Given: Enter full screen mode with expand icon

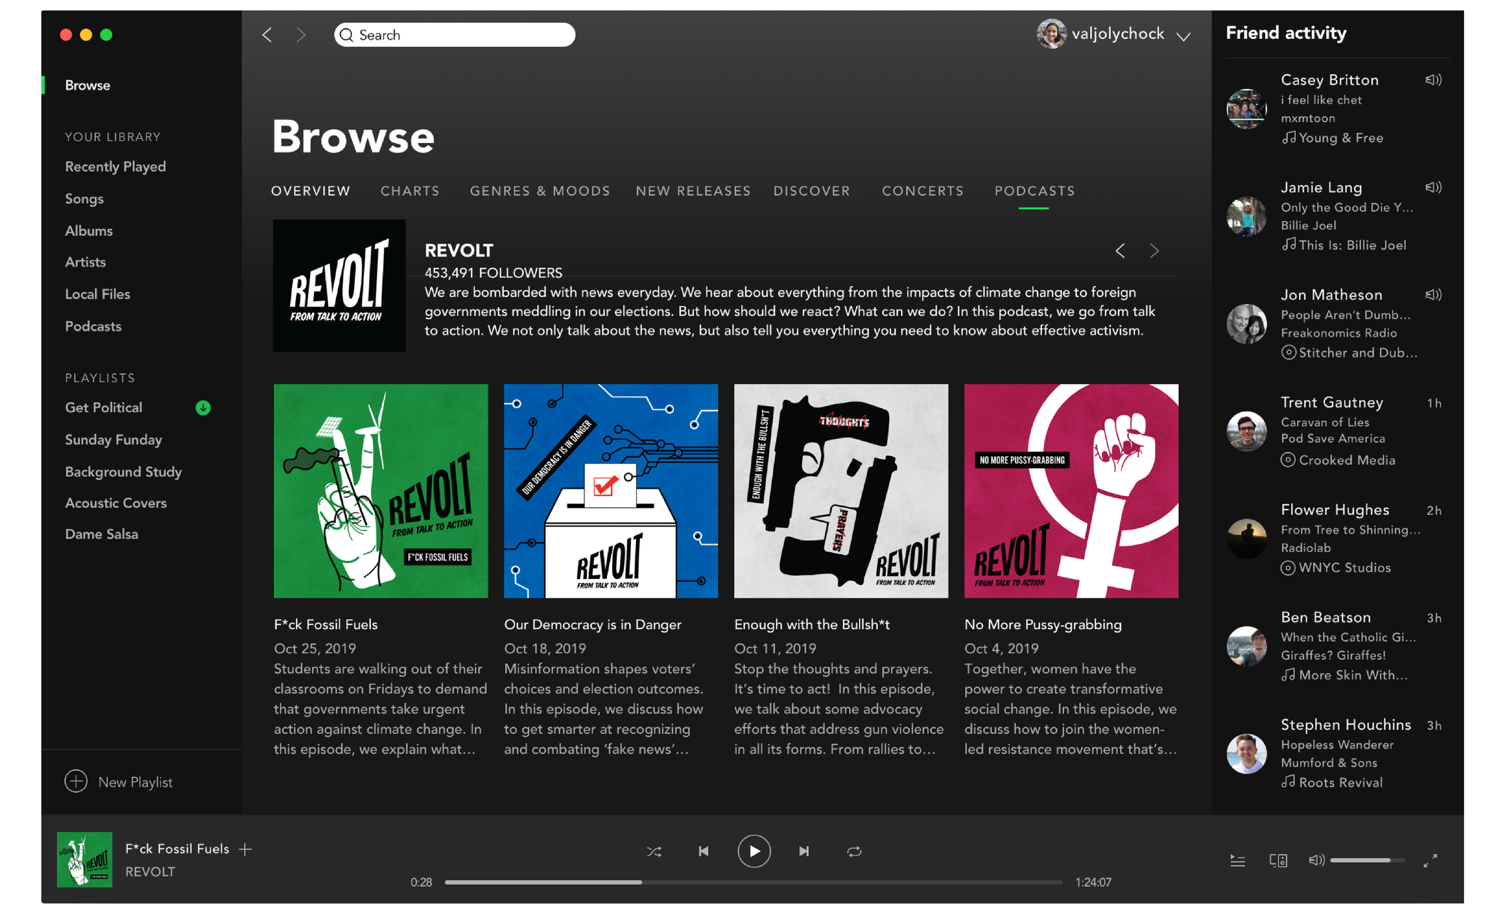Looking at the screenshot, I should (1430, 861).
